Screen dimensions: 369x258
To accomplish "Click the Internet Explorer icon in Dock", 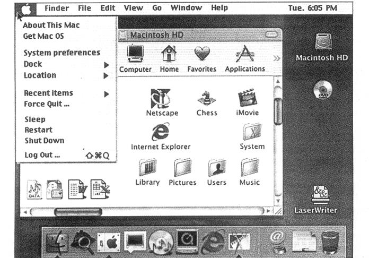I will click(213, 243).
